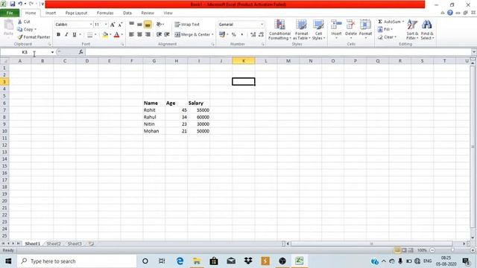
Task: Click the zoom slider handle
Action: point(452,250)
